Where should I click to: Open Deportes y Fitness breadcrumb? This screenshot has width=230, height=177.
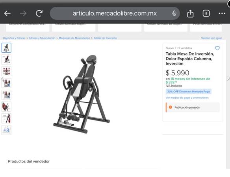click(x=14, y=38)
